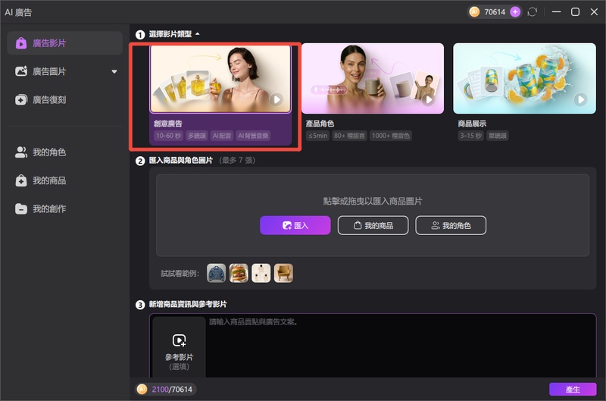Click the 3–15 秒 tag under 商品展示
Image resolution: width=606 pixels, height=401 pixels.
(x=470, y=136)
